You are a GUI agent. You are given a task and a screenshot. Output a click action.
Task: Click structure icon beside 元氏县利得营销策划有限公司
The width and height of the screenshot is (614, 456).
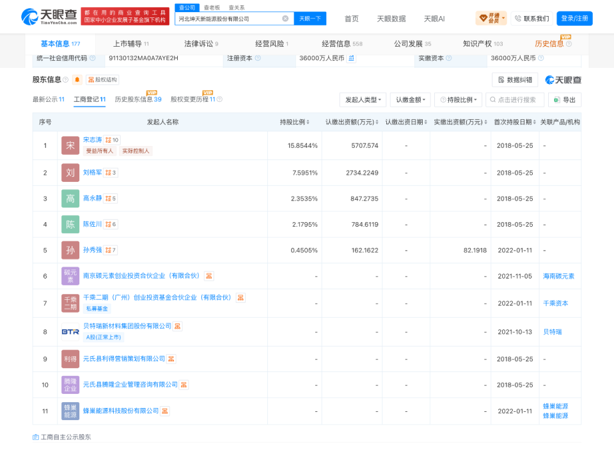pyautogui.click(x=171, y=359)
